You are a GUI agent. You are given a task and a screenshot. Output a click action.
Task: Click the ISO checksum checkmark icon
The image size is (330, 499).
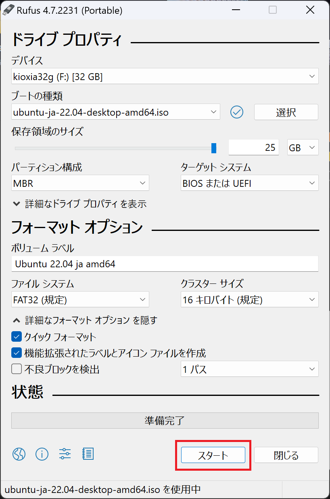pyautogui.click(x=237, y=112)
